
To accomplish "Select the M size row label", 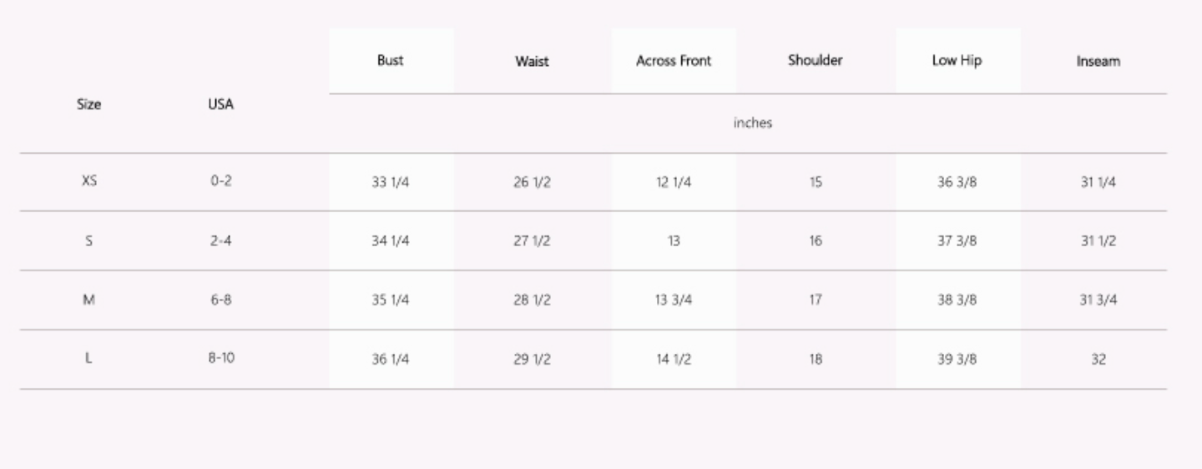I will point(88,300).
